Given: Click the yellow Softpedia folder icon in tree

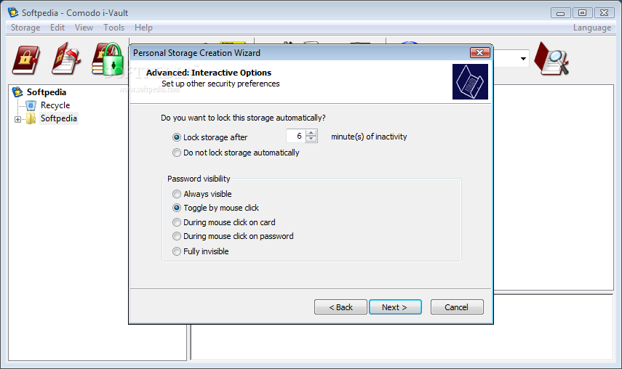Looking at the screenshot, I should [31, 118].
